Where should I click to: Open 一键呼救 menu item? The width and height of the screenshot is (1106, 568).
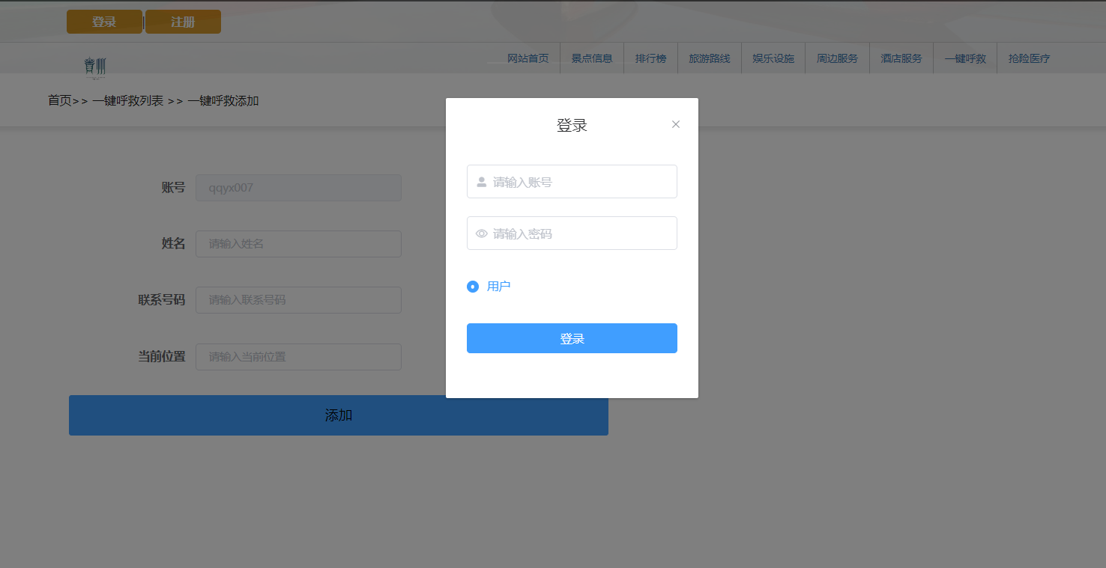[965, 58]
